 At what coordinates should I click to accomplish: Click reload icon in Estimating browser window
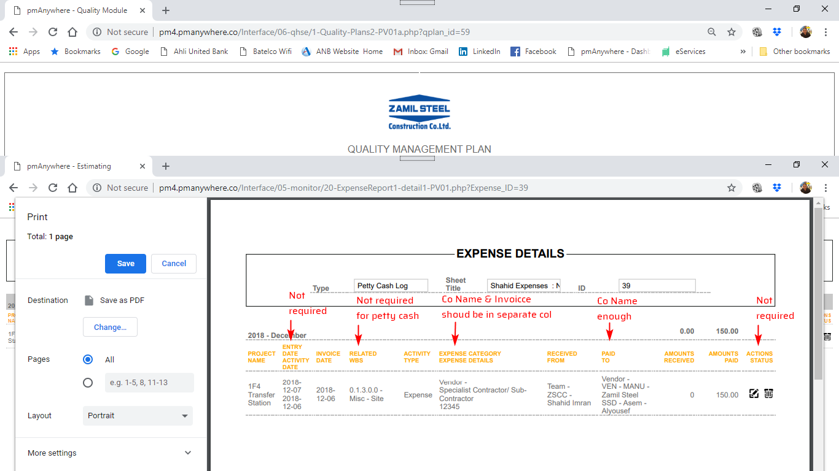coord(53,188)
